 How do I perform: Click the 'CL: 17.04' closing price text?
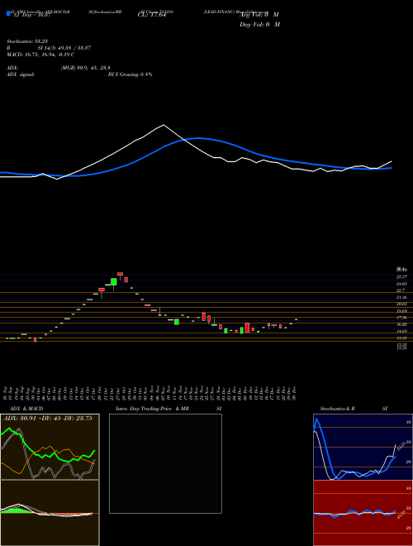coord(151,15)
